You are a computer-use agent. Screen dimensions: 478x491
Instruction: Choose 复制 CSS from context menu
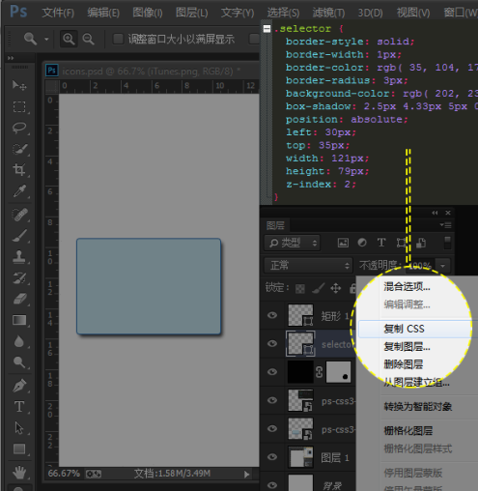pos(404,329)
